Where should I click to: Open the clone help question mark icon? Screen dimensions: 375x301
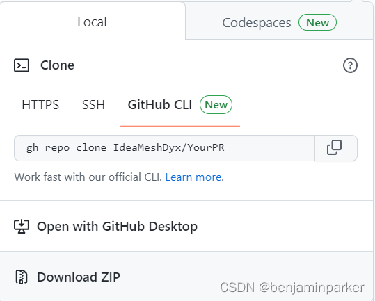[x=350, y=65]
